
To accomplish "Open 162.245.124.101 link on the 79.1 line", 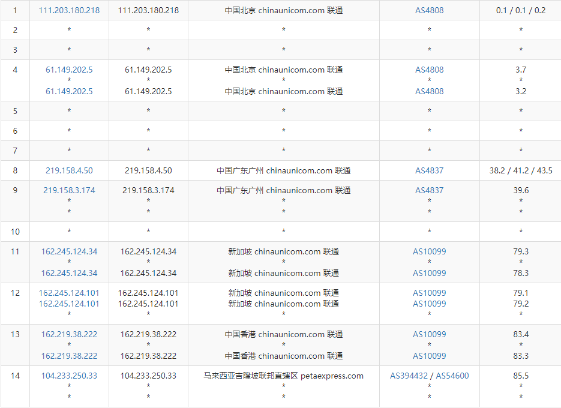I will coord(69,293).
